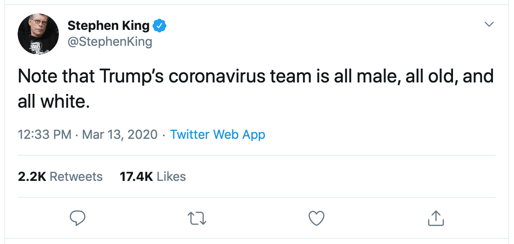Screen dimensions: 514x244
Task: Open the share tweet icon
Action: point(436,217)
